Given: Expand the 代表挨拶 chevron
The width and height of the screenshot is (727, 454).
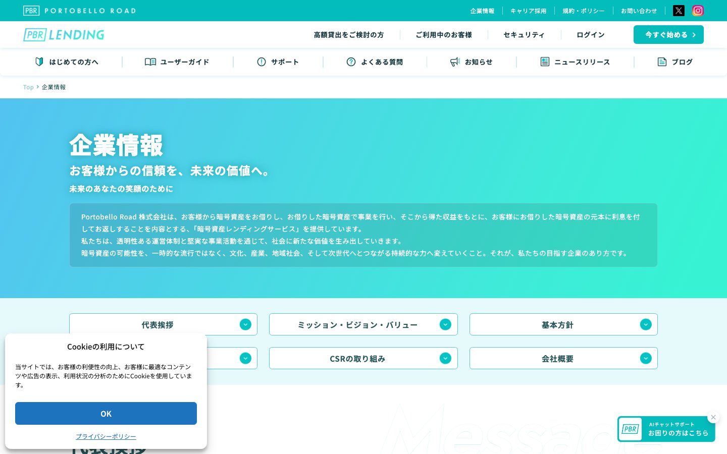Looking at the screenshot, I should pos(245,324).
